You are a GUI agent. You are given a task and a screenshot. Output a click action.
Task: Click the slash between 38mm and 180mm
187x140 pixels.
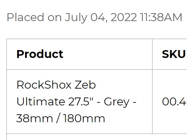pyautogui.click(x=58, y=118)
